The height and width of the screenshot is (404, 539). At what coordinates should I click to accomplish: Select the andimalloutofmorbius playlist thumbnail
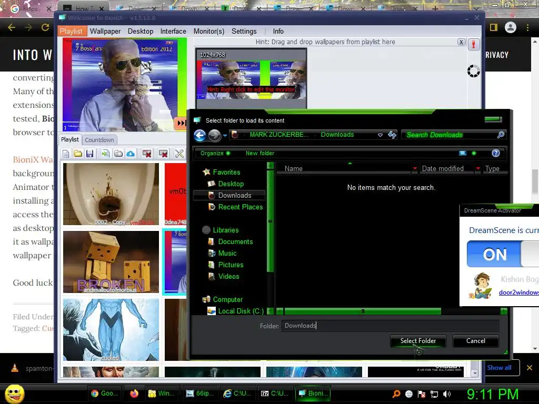click(x=111, y=262)
